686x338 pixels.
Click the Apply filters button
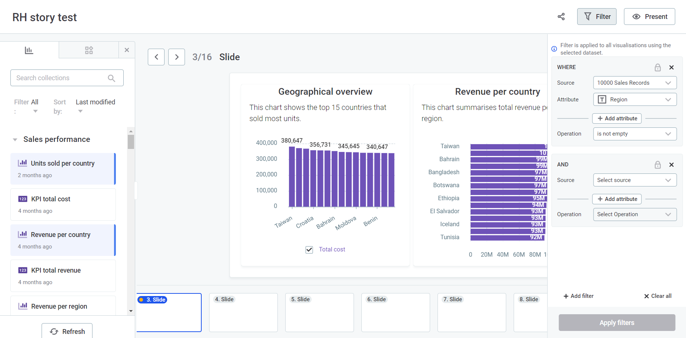click(617, 322)
